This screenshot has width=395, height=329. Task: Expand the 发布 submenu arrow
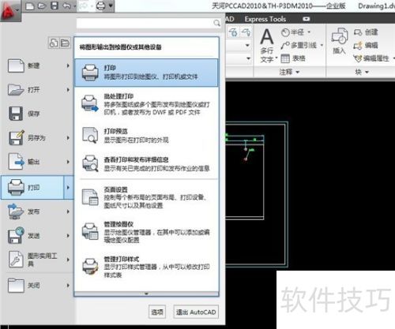click(x=68, y=211)
